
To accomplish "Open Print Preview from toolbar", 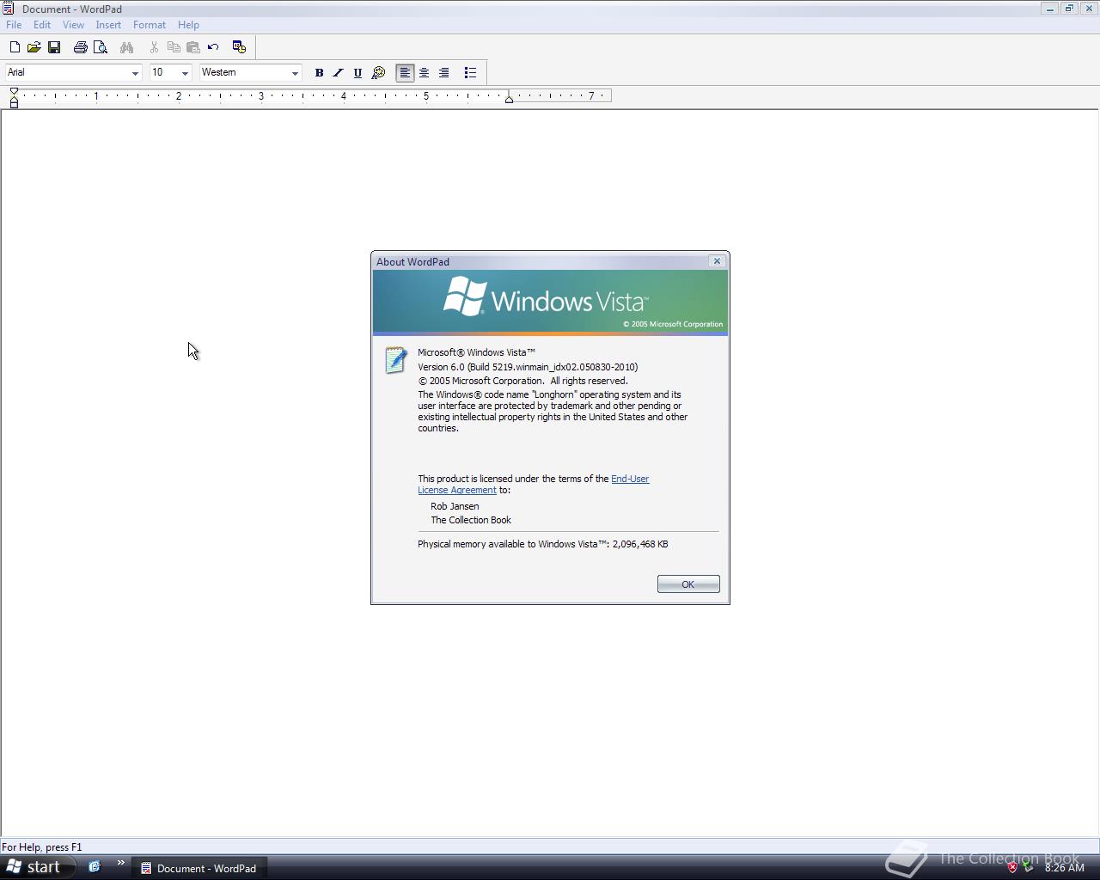I will click(x=100, y=47).
